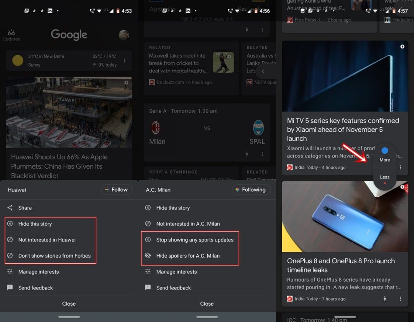Image resolution: width=414 pixels, height=322 pixels.
Task: Tap customize control on cricket score card
Action: [247, 30]
